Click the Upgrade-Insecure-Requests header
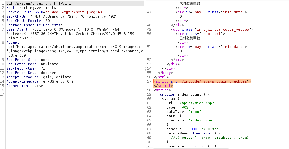This screenshot has width=289, height=149. tap(37, 25)
